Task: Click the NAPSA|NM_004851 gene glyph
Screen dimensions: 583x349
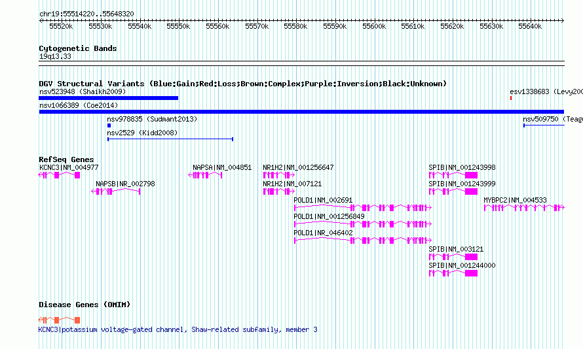Action: [205, 175]
